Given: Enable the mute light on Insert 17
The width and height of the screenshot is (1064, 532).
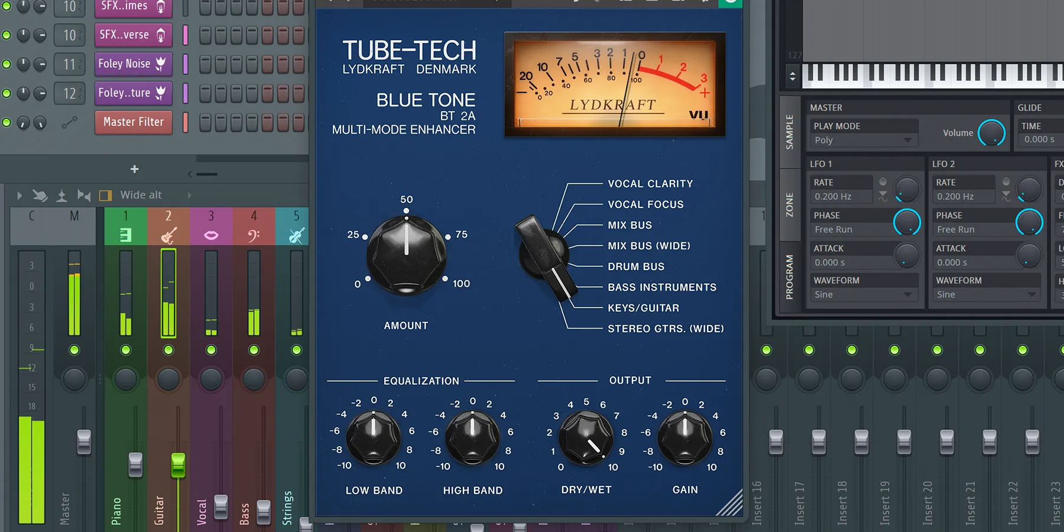Looking at the screenshot, I should tap(809, 349).
